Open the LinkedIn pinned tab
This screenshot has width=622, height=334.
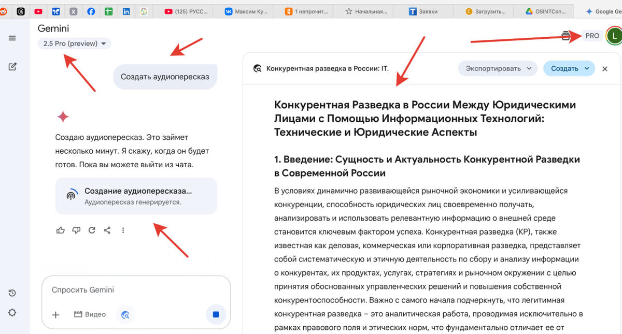coord(126,11)
